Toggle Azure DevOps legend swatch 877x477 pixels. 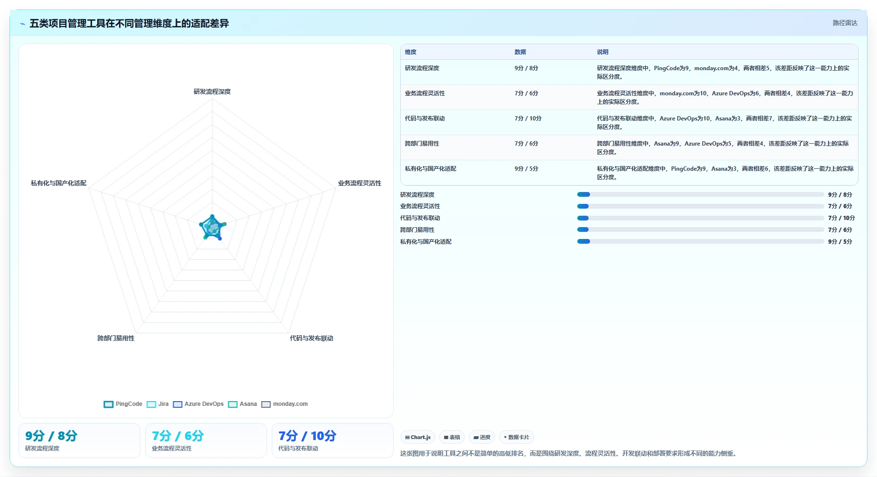pos(177,404)
